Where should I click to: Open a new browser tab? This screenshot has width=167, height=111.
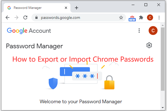click(x=77, y=7)
